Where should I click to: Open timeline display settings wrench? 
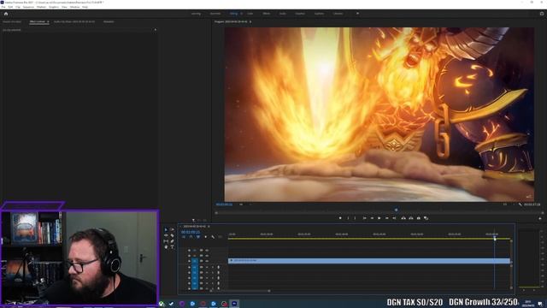(x=213, y=237)
